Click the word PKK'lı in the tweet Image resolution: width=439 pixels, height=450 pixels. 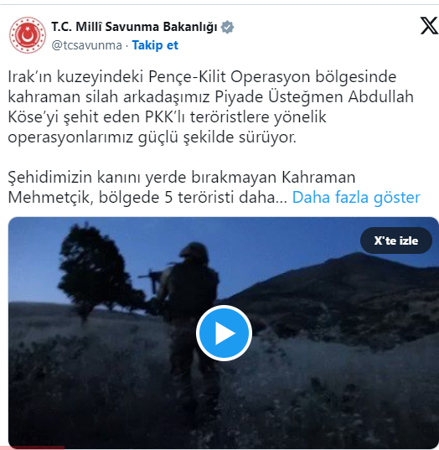[165, 116]
